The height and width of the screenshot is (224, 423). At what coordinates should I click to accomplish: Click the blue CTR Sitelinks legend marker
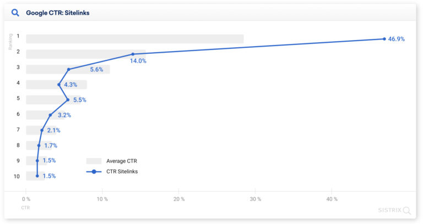pos(94,172)
